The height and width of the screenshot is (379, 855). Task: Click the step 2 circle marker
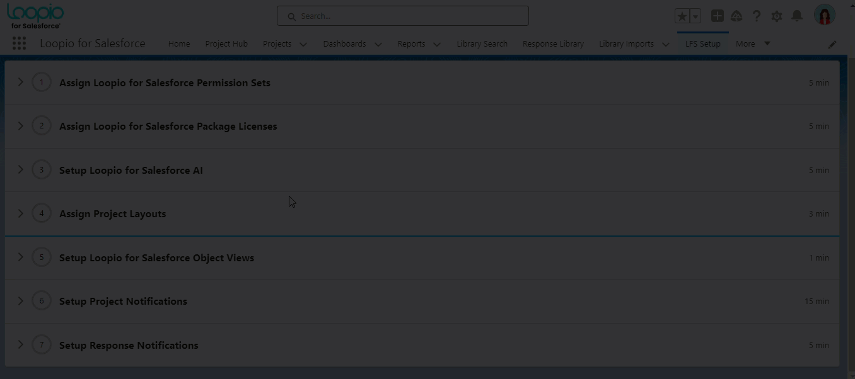42,126
